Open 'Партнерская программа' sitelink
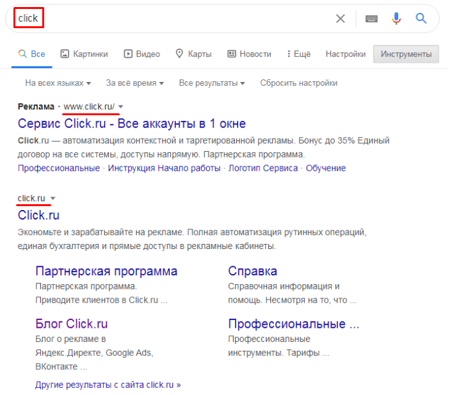The width and height of the screenshot is (452, 395). [106, 271]
